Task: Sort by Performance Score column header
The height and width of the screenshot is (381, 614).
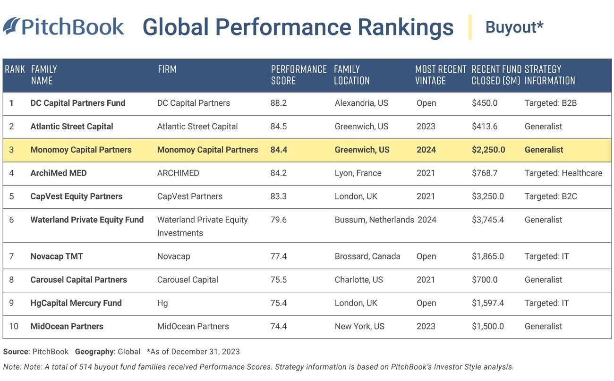Action: pyautogui.click(x=298, y=75)
